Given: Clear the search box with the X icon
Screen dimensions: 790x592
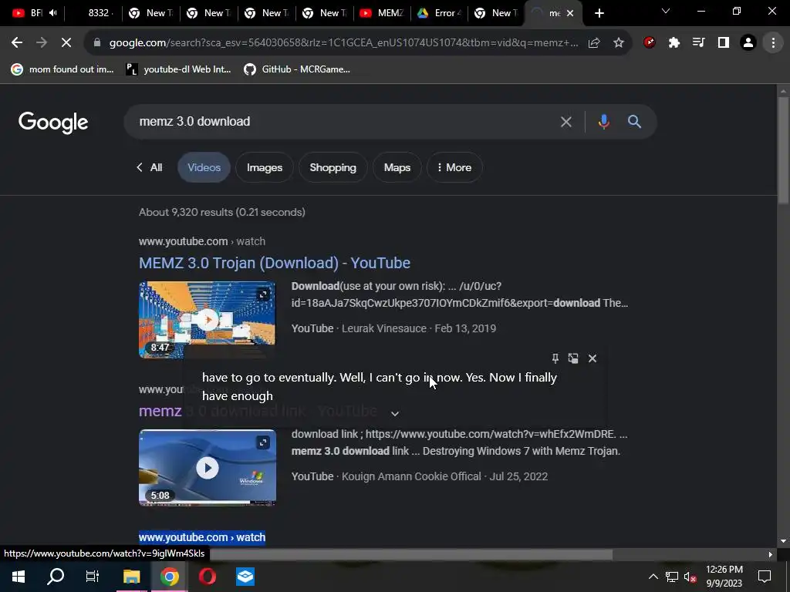Looking at the screenshot, I should [x=566, y=122].
